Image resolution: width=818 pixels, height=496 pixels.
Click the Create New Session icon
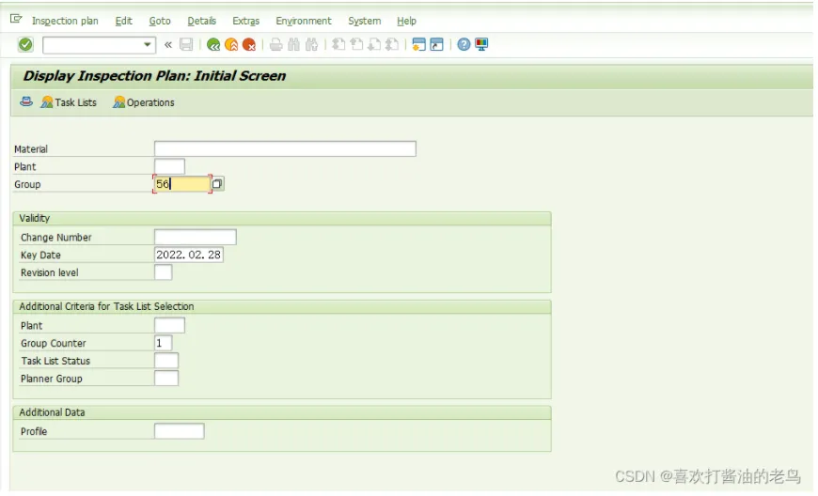(x=418, y=45)
